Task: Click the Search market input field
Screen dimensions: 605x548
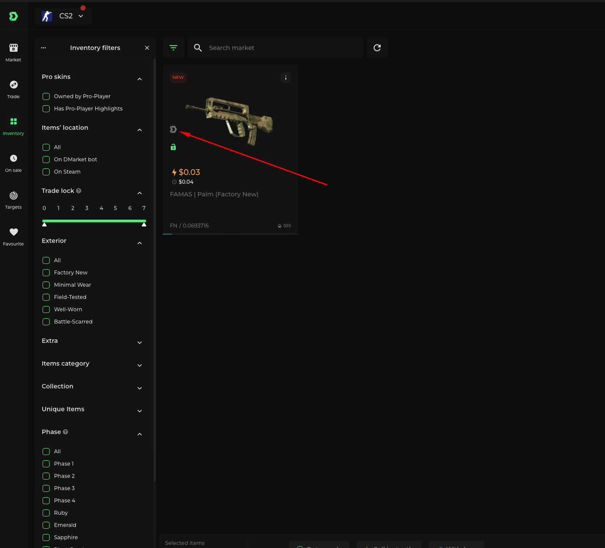Action: (x=275, y=48)
